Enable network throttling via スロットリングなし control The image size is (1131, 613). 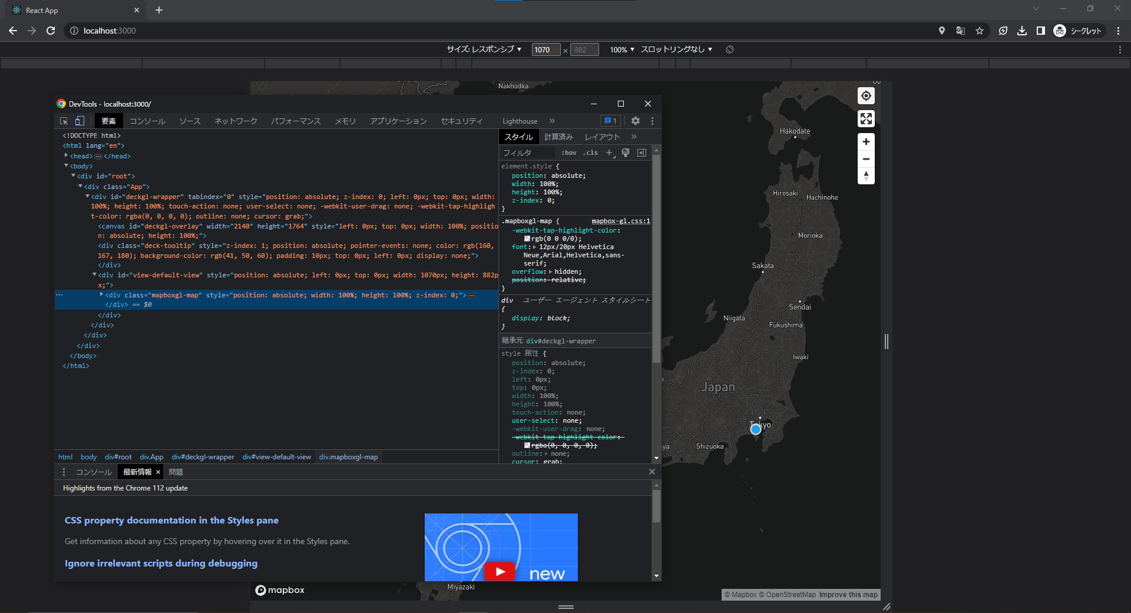tap(676, 49)
